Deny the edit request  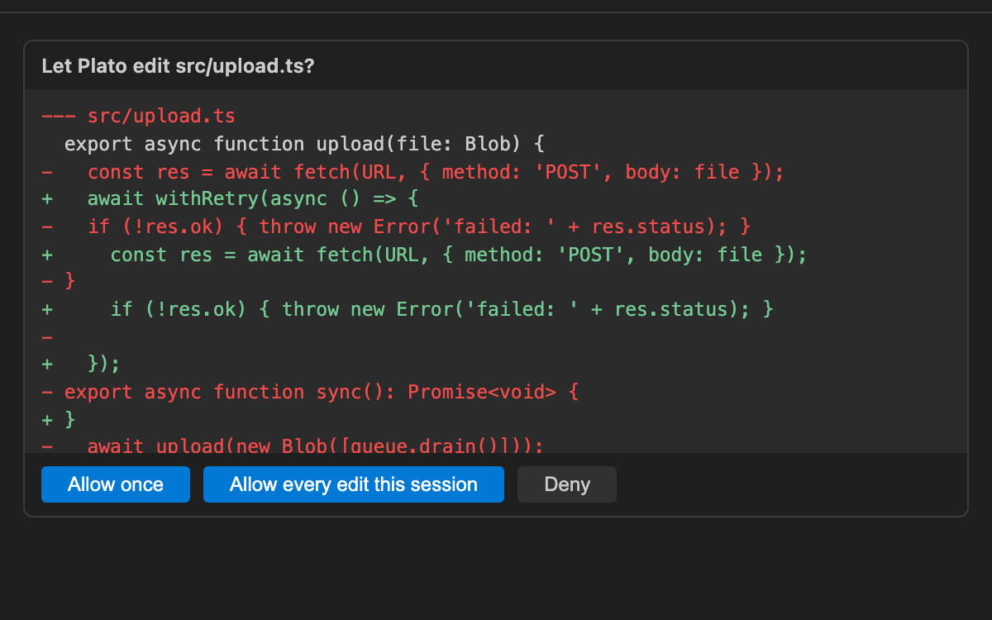click(567, 484)
